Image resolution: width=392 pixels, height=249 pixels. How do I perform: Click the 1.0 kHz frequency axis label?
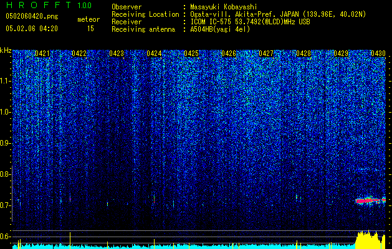pyautogui.click(x=5, y=112)
